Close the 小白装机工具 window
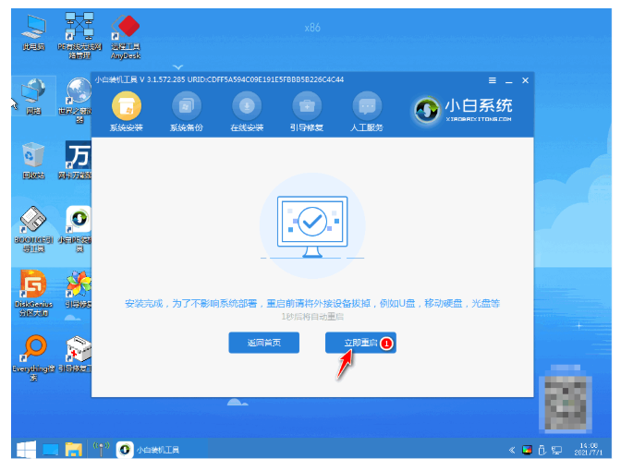621x471 pixels. click(525, 80)
